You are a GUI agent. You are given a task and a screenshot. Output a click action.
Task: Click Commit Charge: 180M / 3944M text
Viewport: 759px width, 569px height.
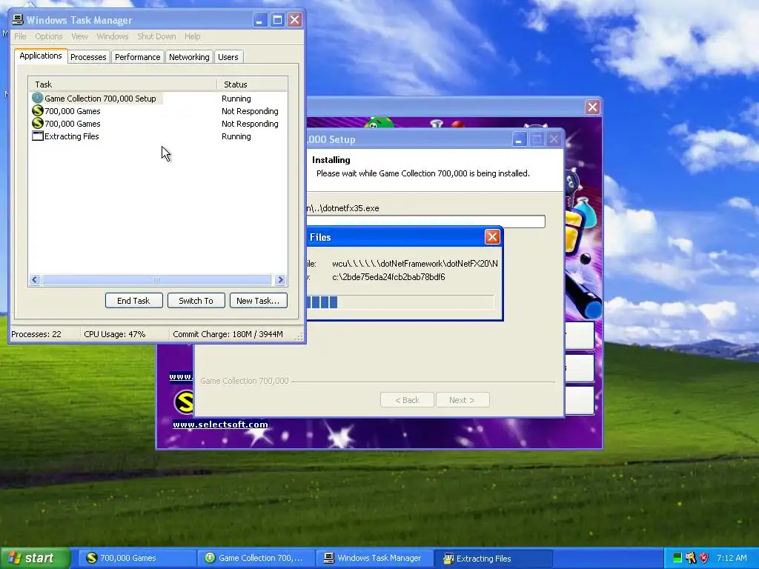click(x=228, y=334)
